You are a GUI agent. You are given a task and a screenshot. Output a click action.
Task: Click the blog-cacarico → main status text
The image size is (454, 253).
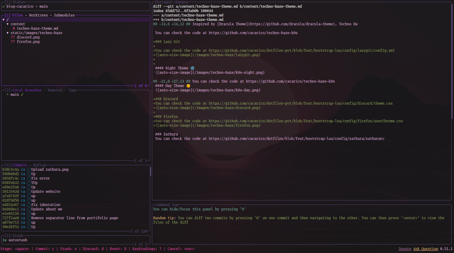27,6
